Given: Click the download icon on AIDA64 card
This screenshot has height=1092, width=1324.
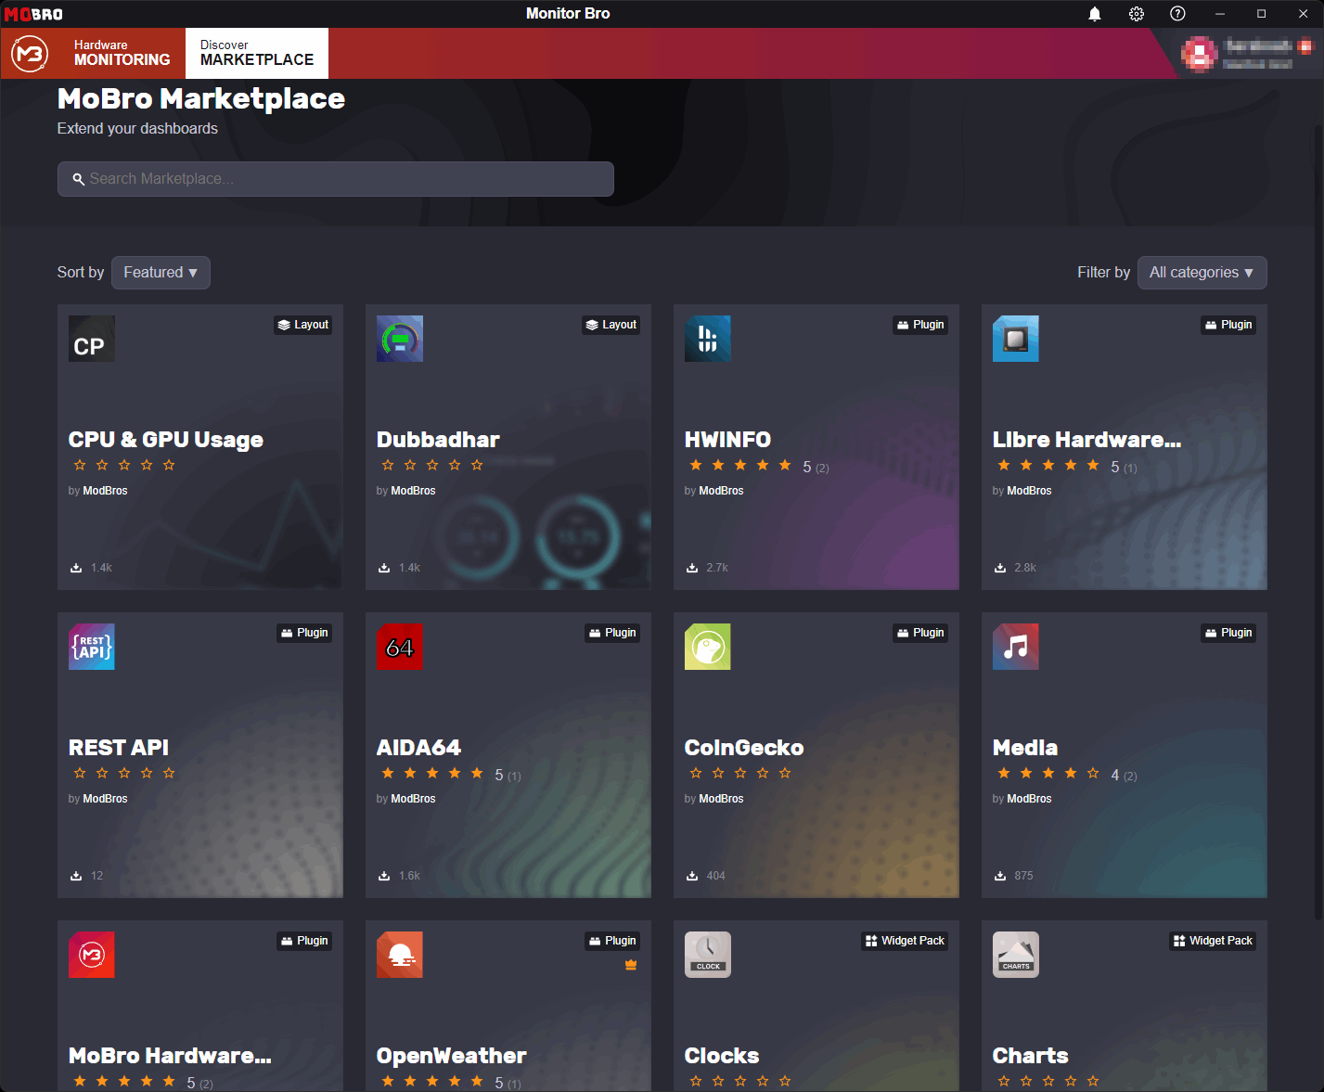Looking at the screenshot, I should (384, 876).
